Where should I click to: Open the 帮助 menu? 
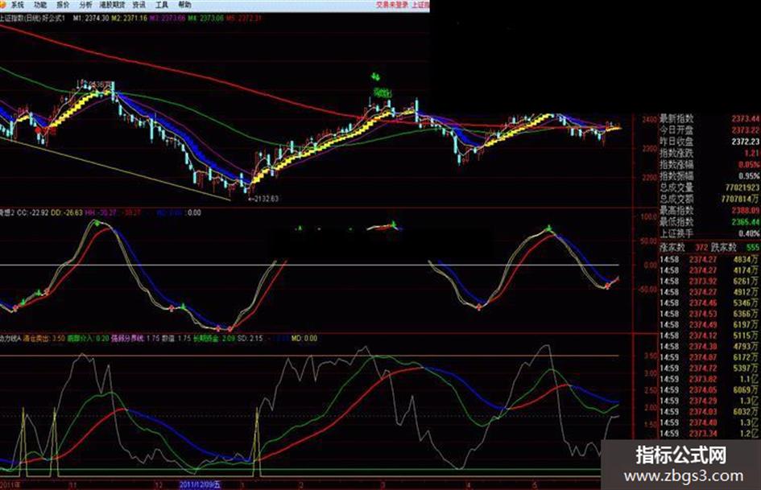184,5
